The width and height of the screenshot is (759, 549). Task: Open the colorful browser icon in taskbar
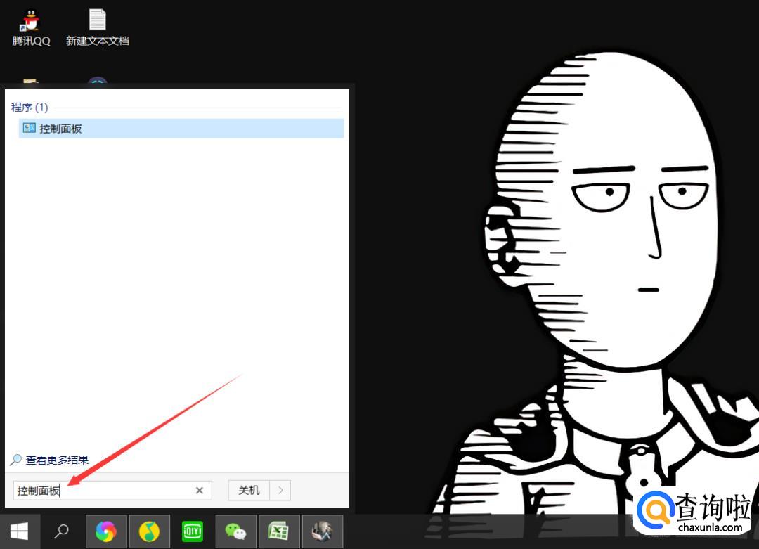coord(106,531)
